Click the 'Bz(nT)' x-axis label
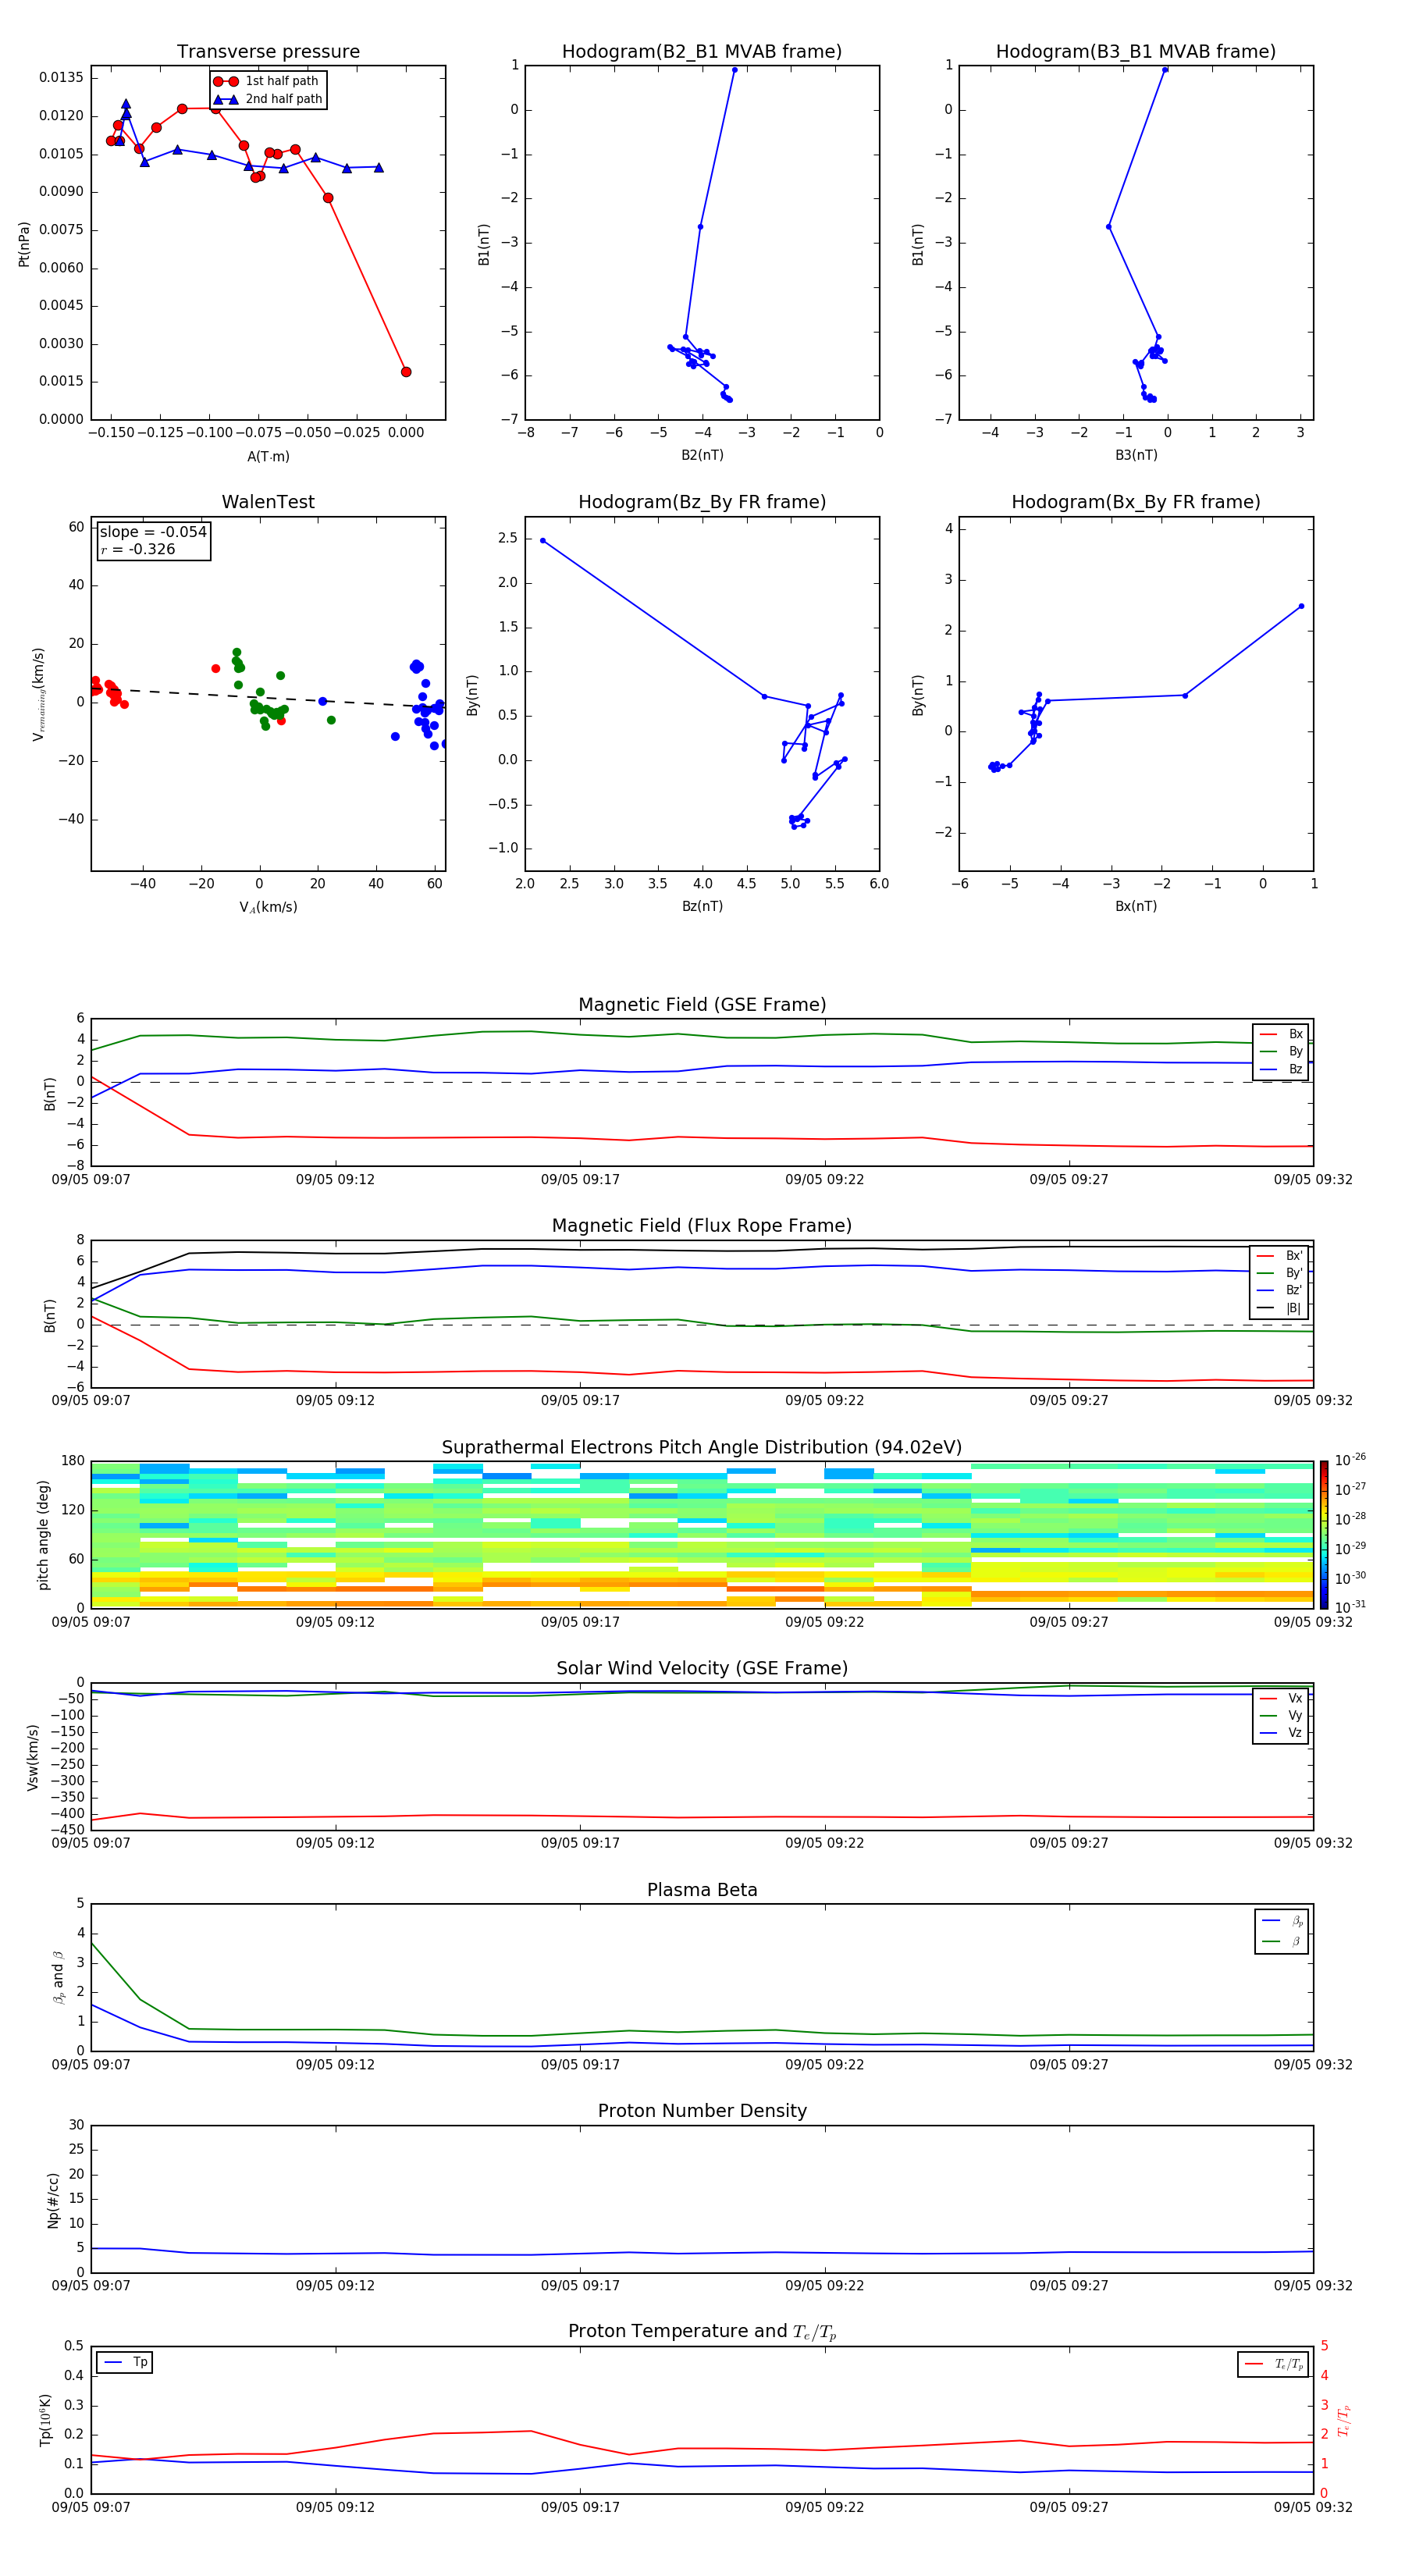Screen dimensions: 1405x2576 click(702, 906)
